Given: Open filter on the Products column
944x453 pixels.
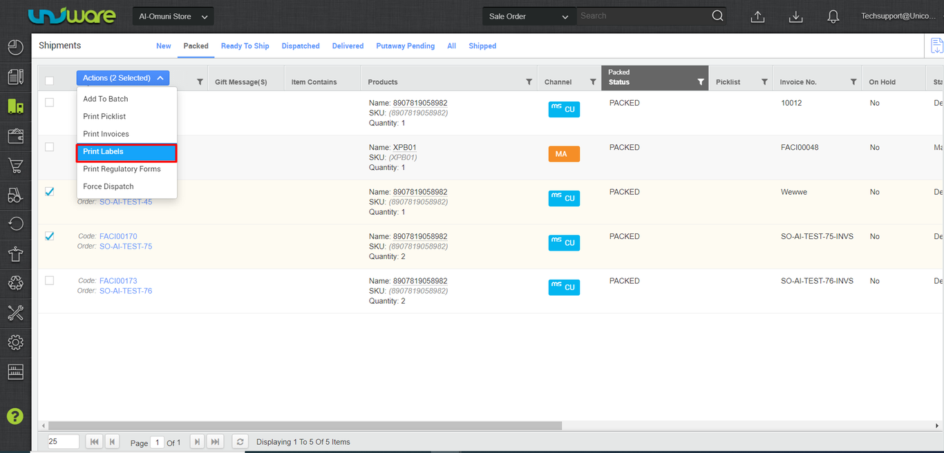Looking at the screenshot, I should pyautogui.click(x=529, y=82).
